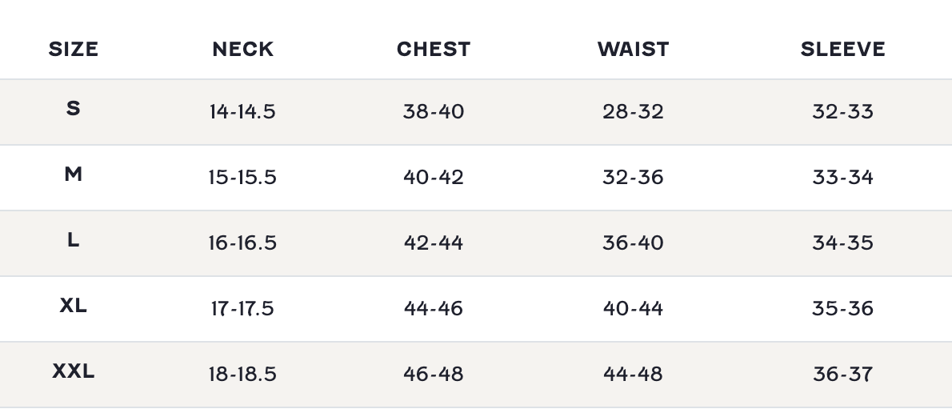Click chest measurement 46-48

[433, 375]
